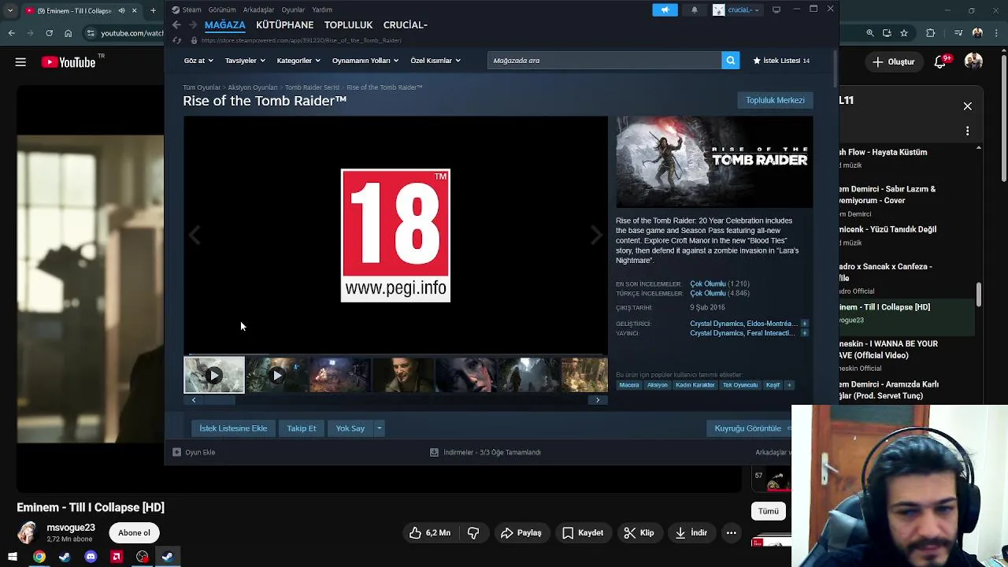
Task: Select the first trailer thumbnail
Action: (x=214, y=375)
